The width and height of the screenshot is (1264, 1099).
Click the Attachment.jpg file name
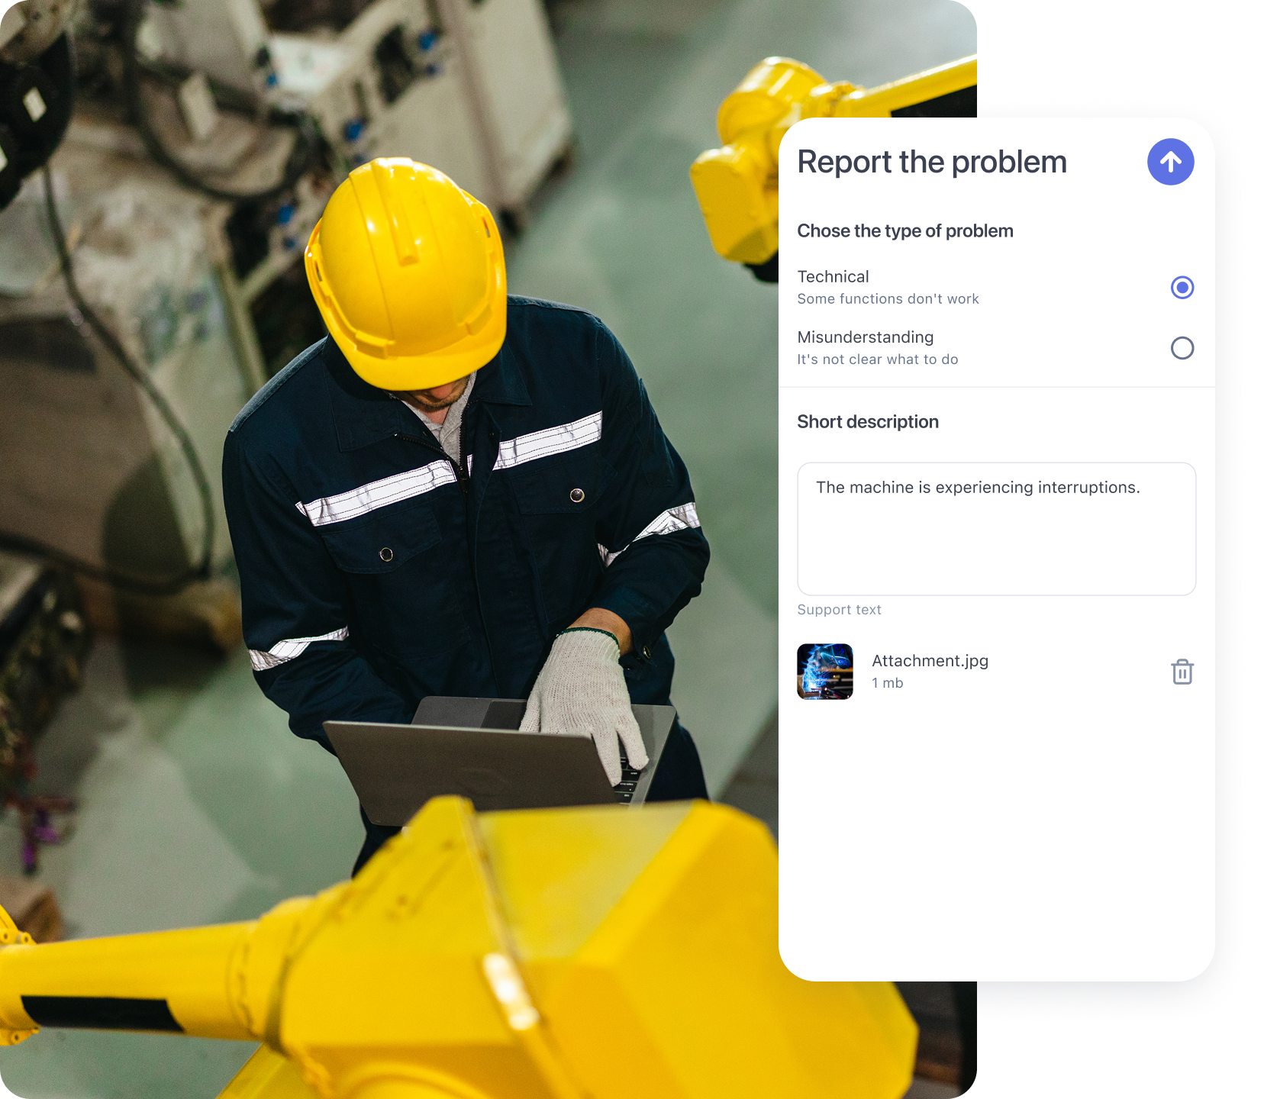(930, 661)
